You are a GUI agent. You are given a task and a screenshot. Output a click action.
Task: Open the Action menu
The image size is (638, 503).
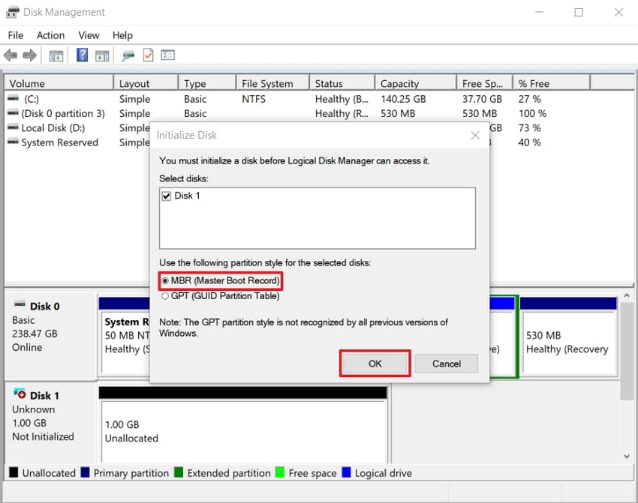point(50,35)
